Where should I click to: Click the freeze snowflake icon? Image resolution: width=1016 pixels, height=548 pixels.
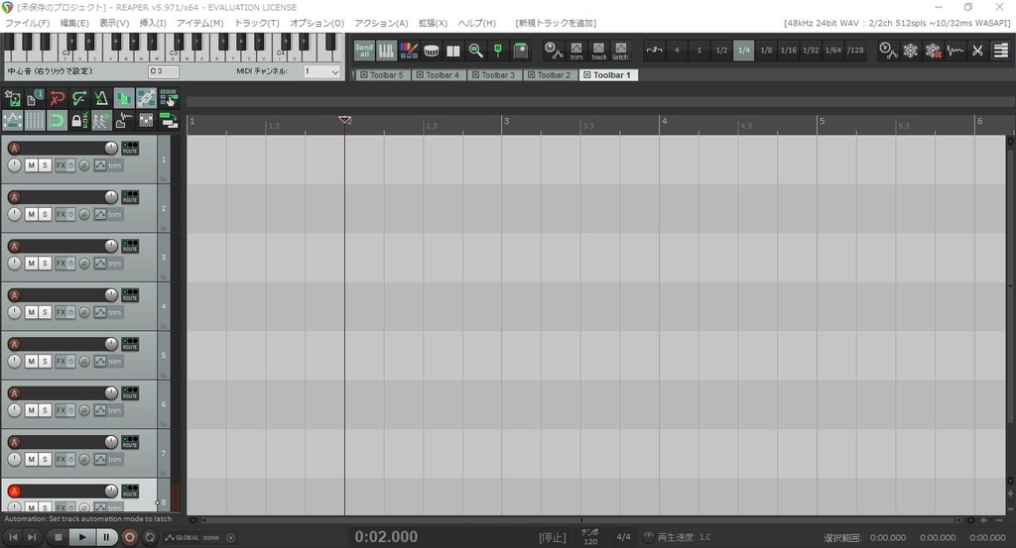tap(911, 50)
